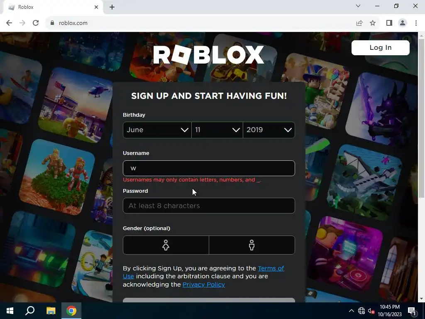Click the scrollbar up arrow

421,35
